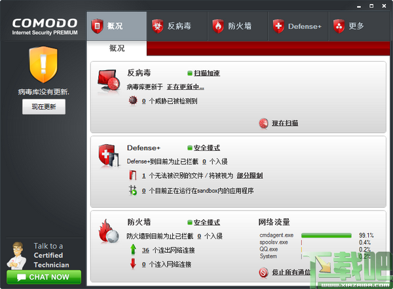Start a chat with CHAT NOW button
This screenshot has width=393, height=289.
point(44,277)
